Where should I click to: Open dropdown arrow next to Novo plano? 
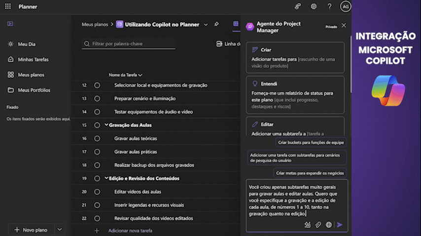60,230
